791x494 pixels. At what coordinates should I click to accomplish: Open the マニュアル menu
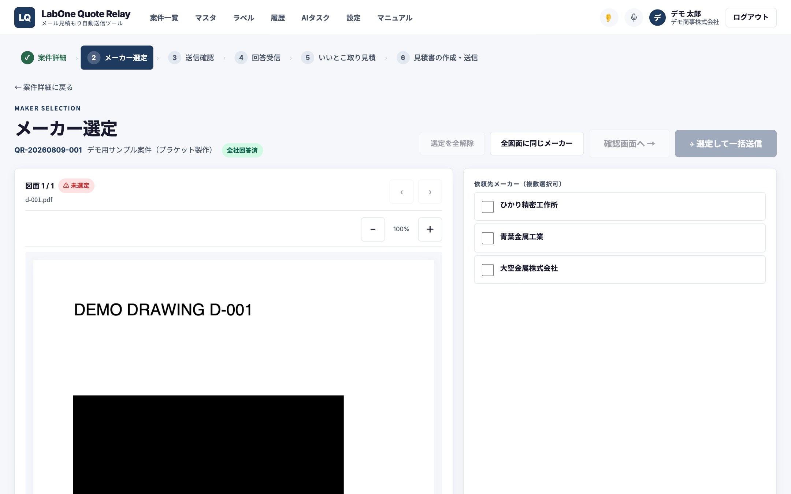pos(395,18)
